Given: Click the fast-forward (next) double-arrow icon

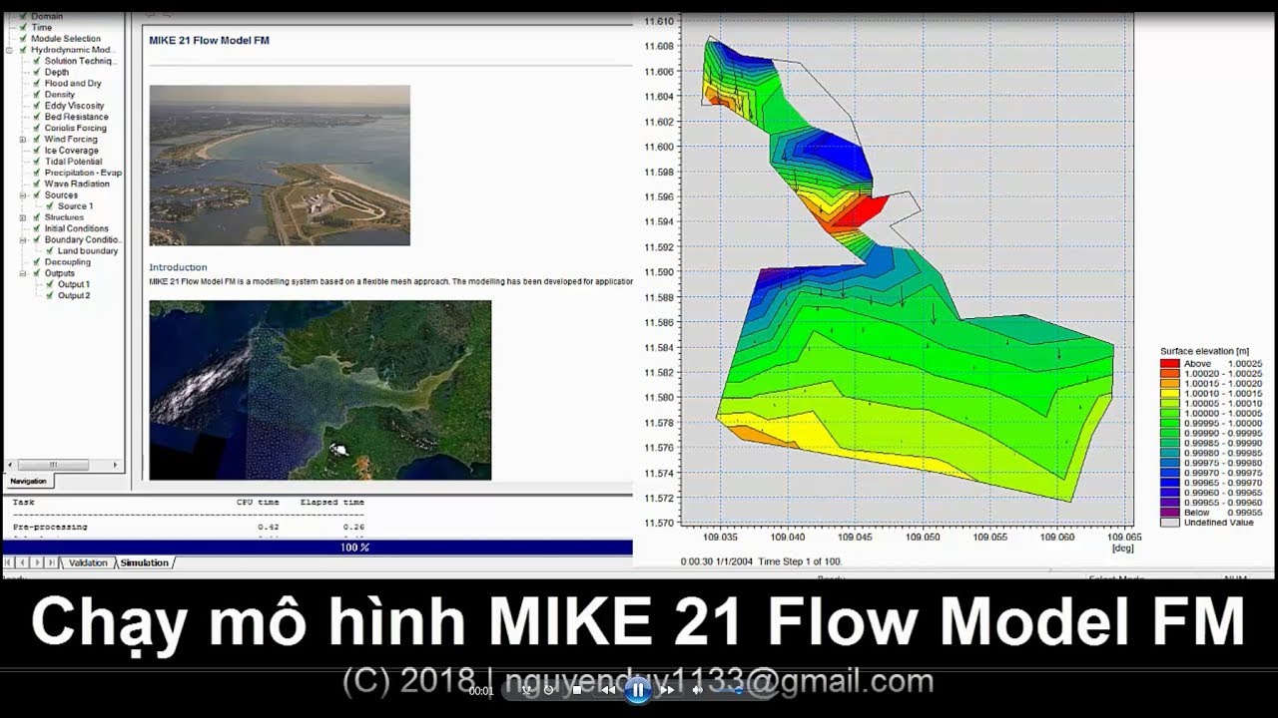Looking at the screenshot, I should point(667,690).
